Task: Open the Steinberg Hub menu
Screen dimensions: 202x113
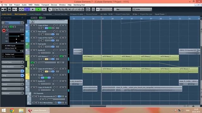Action: point(79,5)
